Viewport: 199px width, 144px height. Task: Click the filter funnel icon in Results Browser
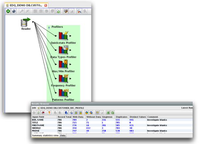coord(49,112)
